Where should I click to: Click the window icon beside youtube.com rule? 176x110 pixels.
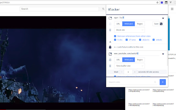click(x=110, y=54)
